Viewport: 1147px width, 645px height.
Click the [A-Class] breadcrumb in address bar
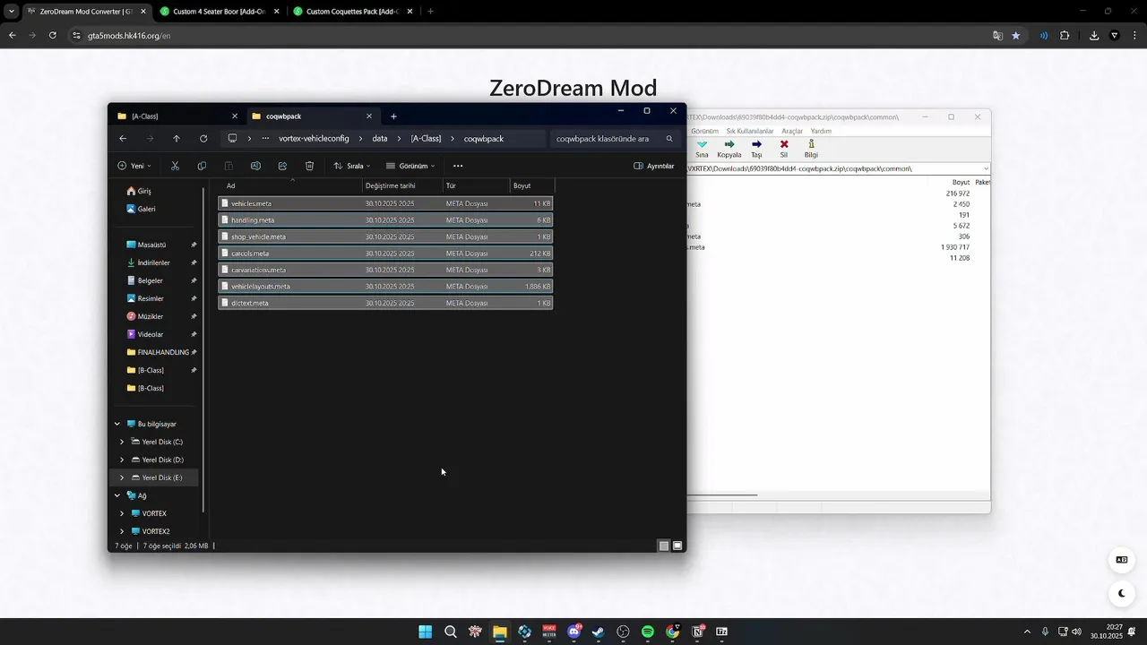(x=426, y=139)
